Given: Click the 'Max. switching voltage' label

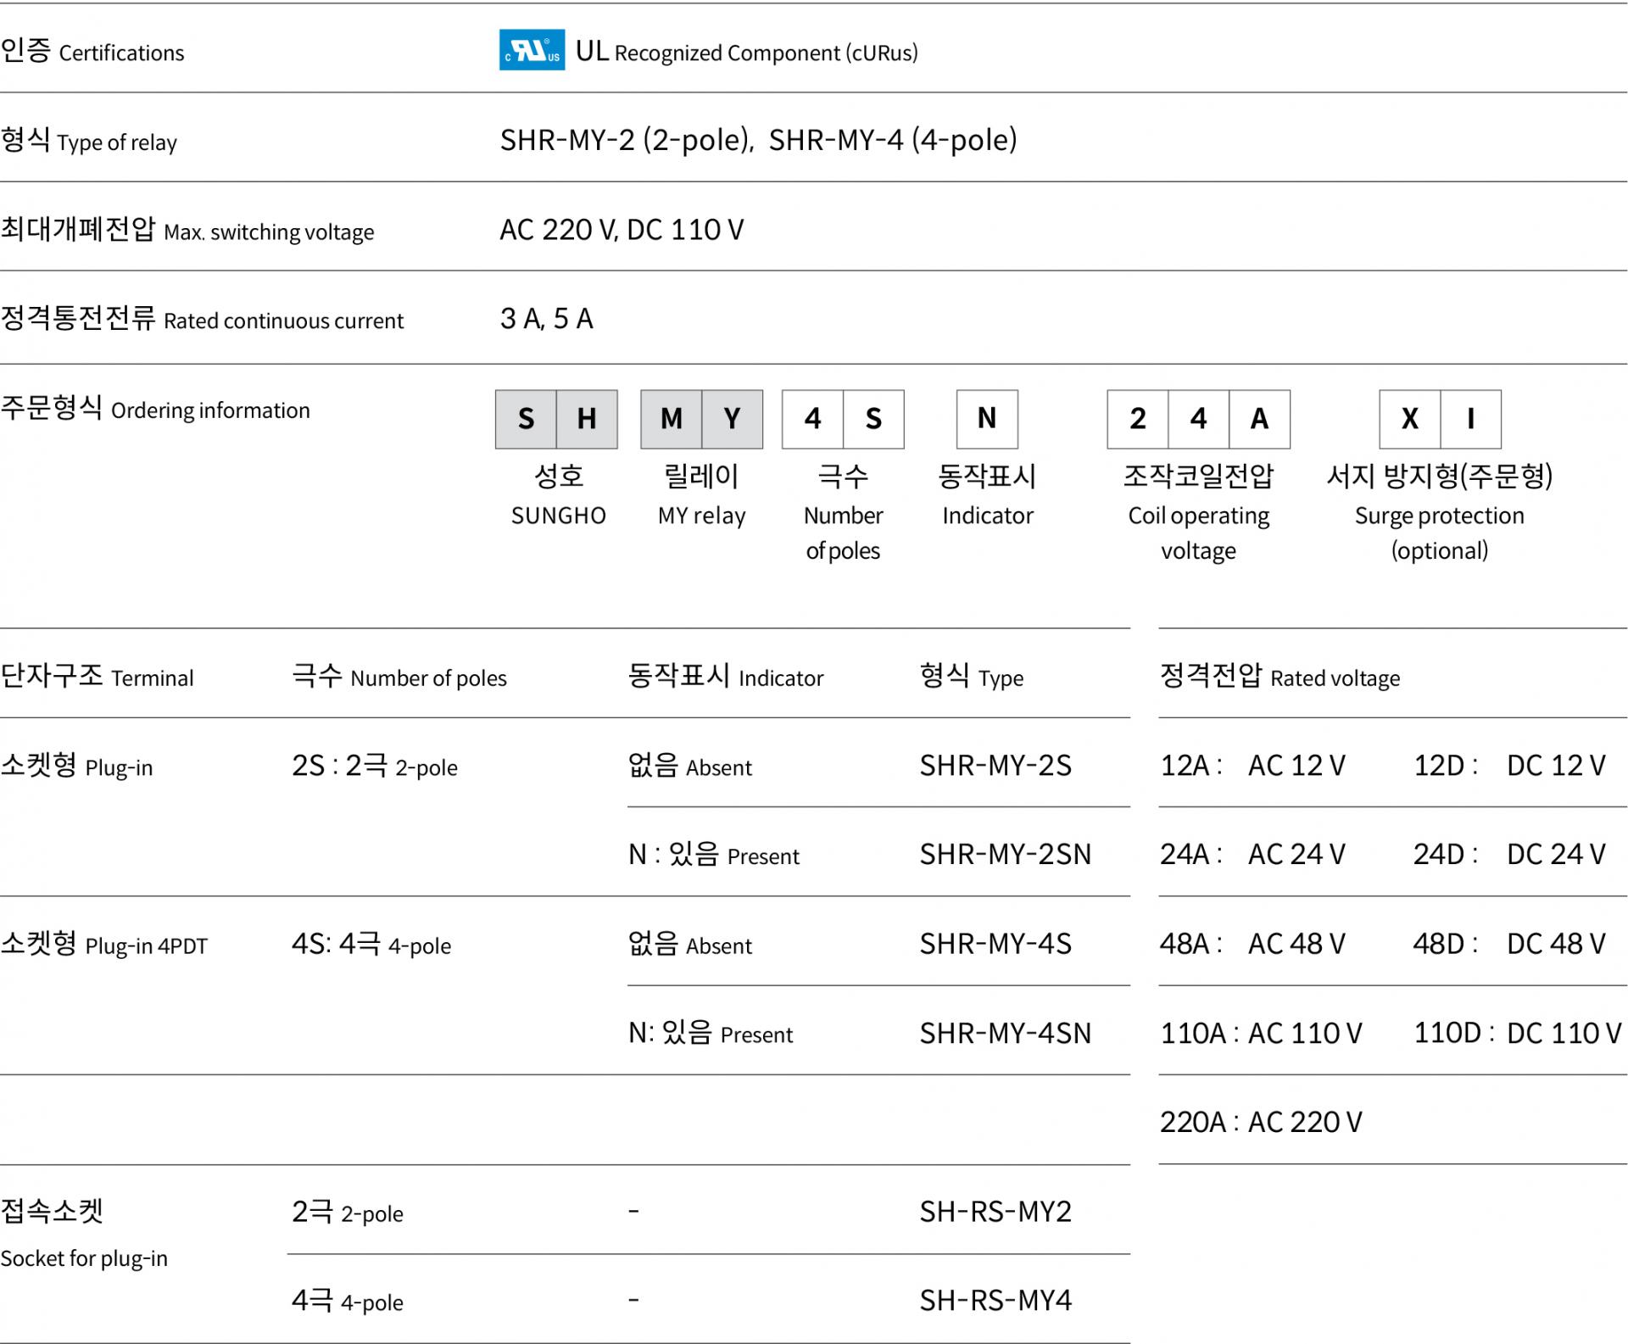Looking at the screenshot, I should (x=187, y=230).
